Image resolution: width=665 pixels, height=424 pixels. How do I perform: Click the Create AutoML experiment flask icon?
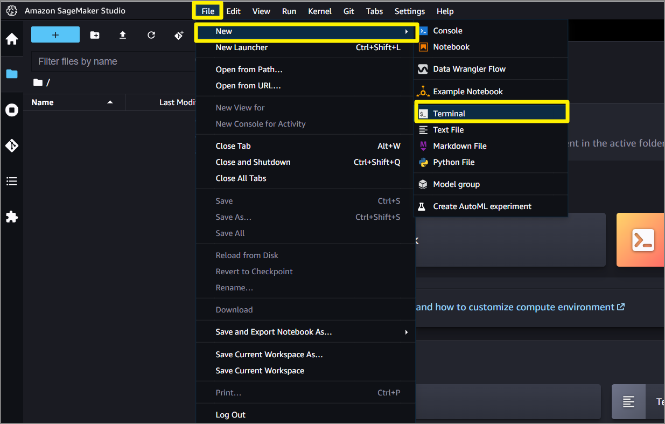pos(423,206)
